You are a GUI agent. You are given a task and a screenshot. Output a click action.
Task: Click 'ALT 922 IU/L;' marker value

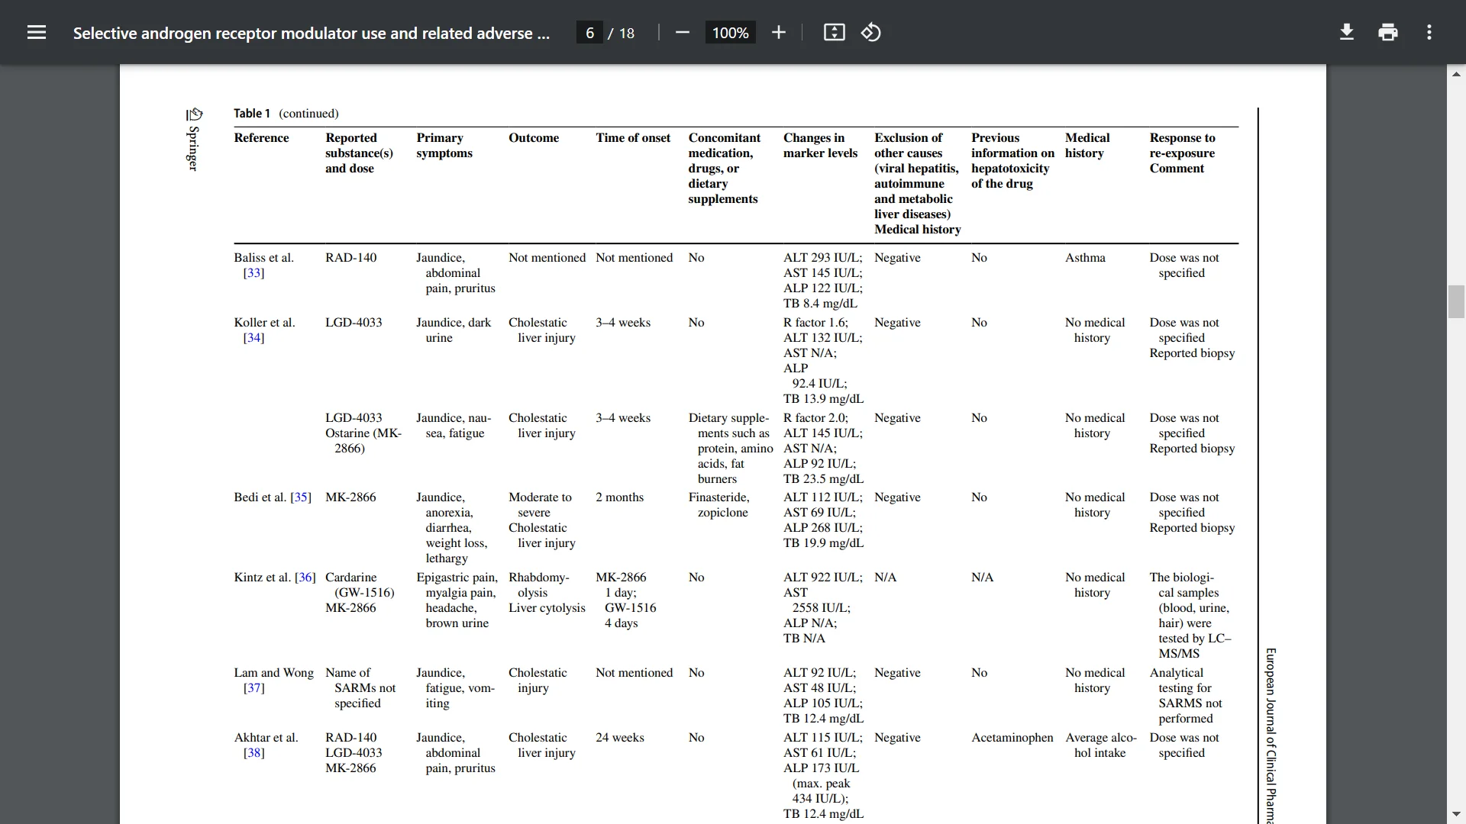tap(822, 578)
